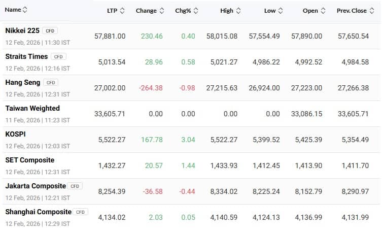This screenshot has height=233, width=382.
Task: Select KOSPI prev close 5,354.49
Action: pyautogui.click(x=355, y=140)
